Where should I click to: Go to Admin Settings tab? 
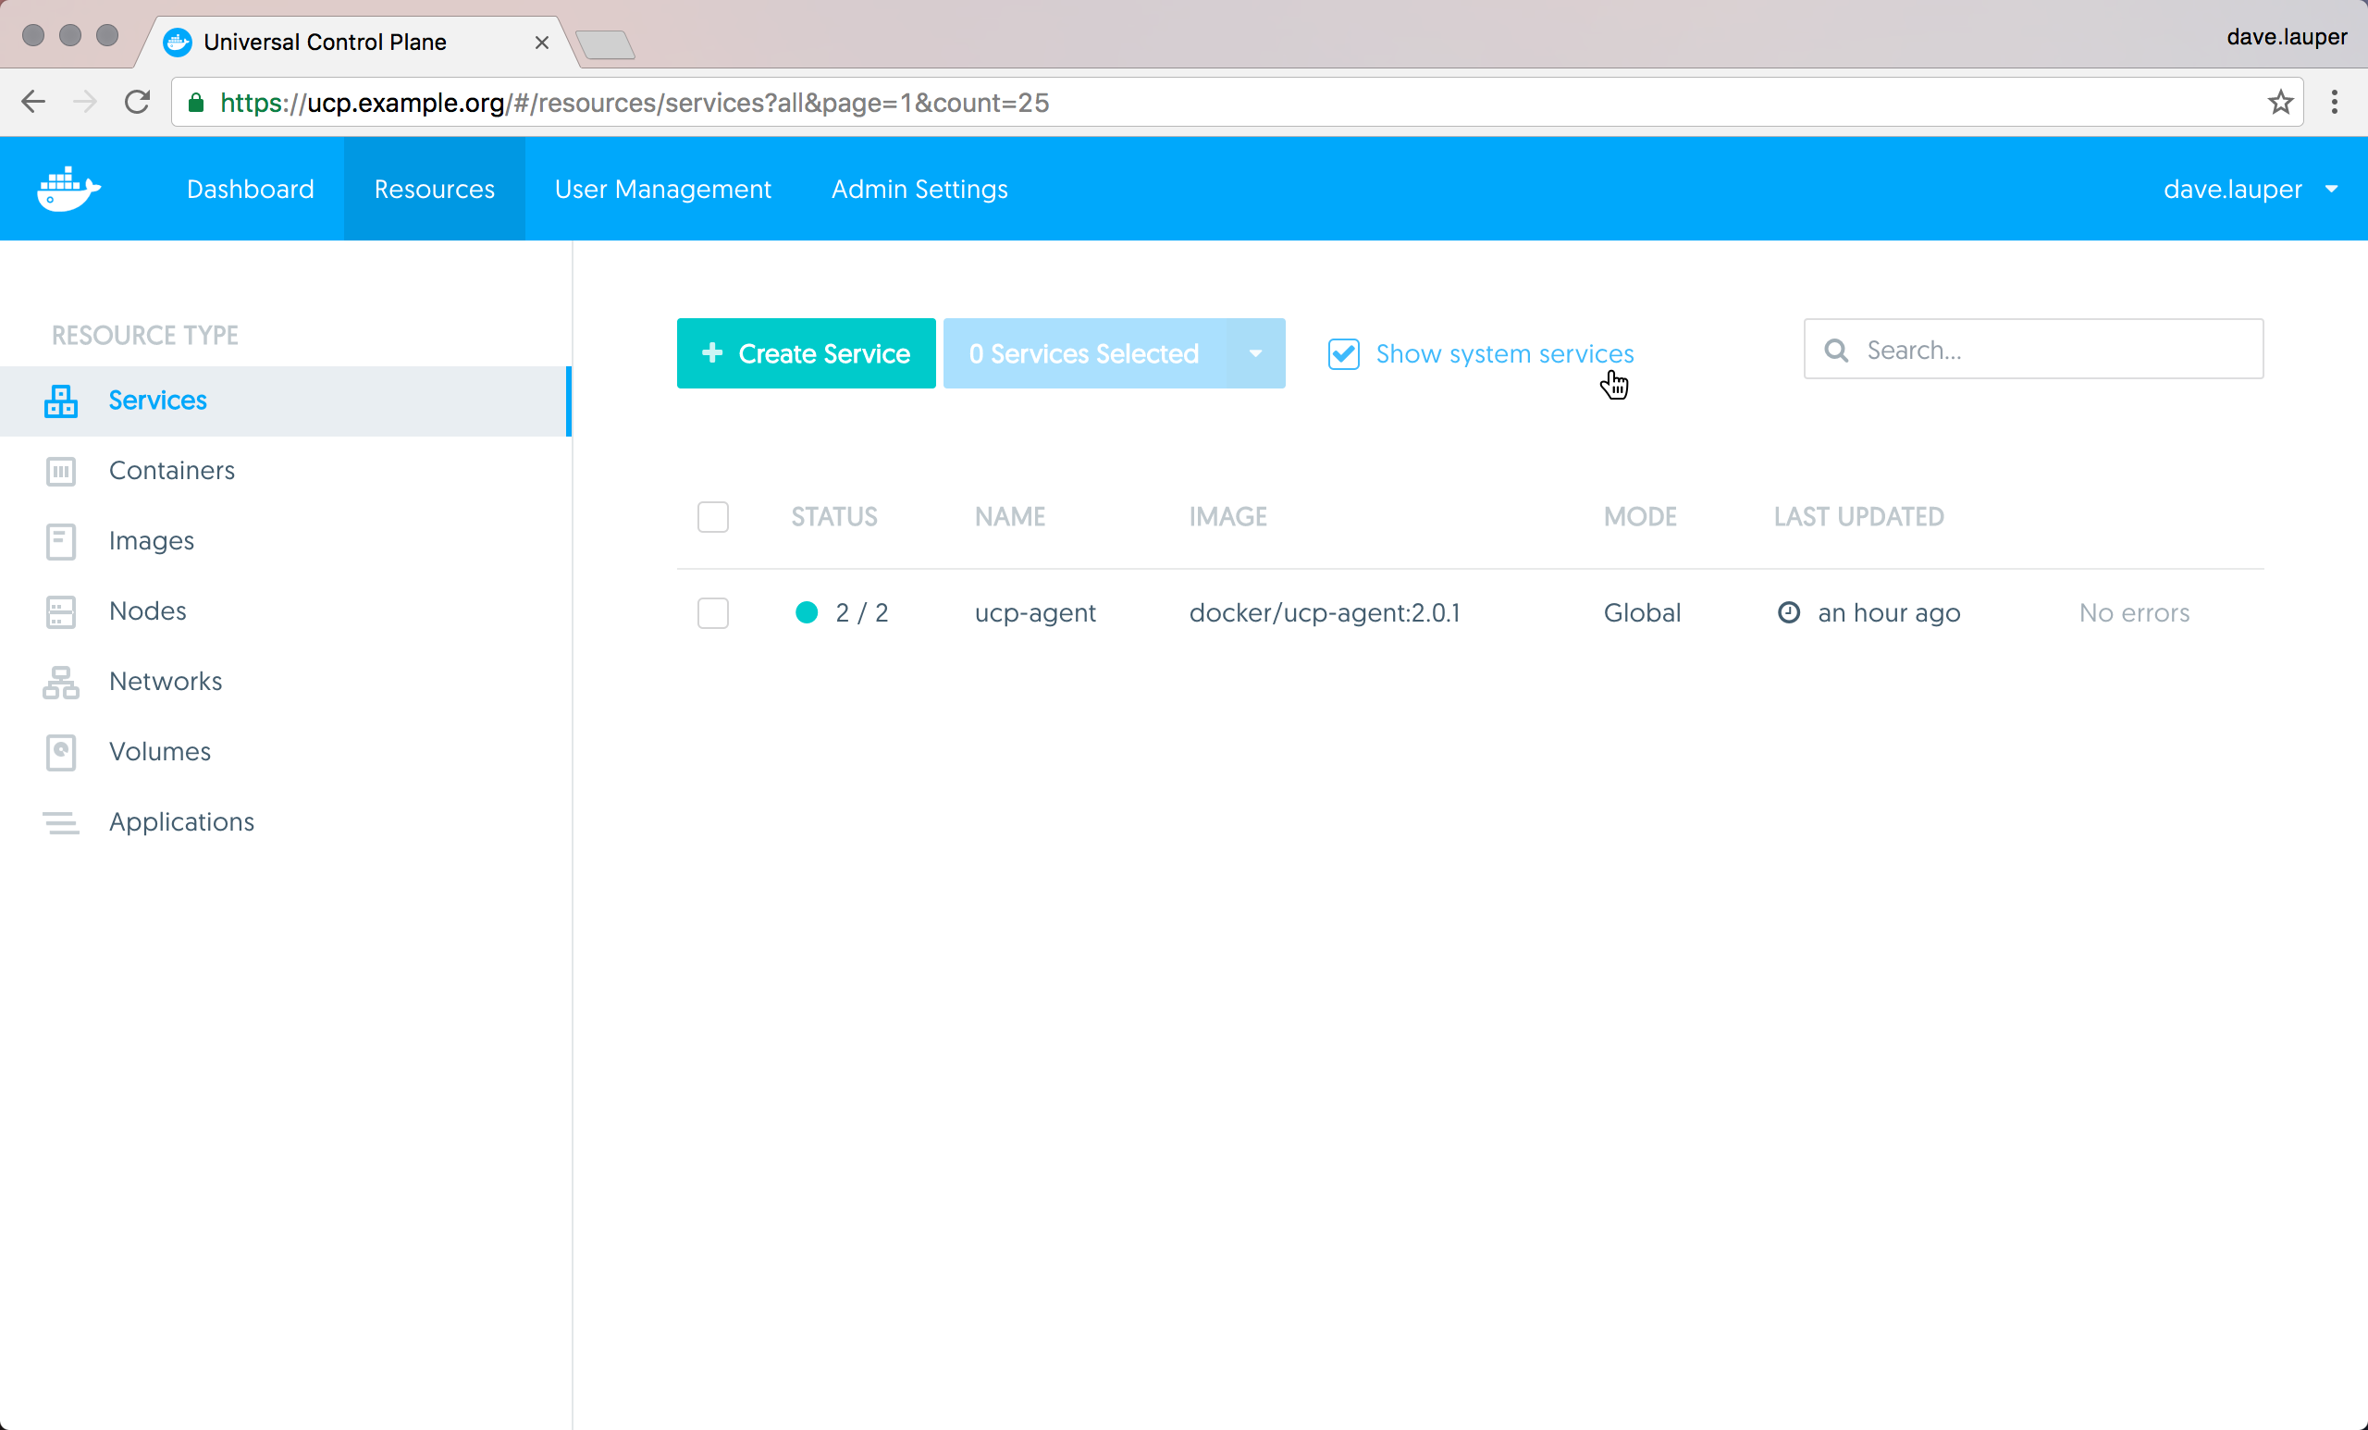pyautogui.click(x=919, y=190)
